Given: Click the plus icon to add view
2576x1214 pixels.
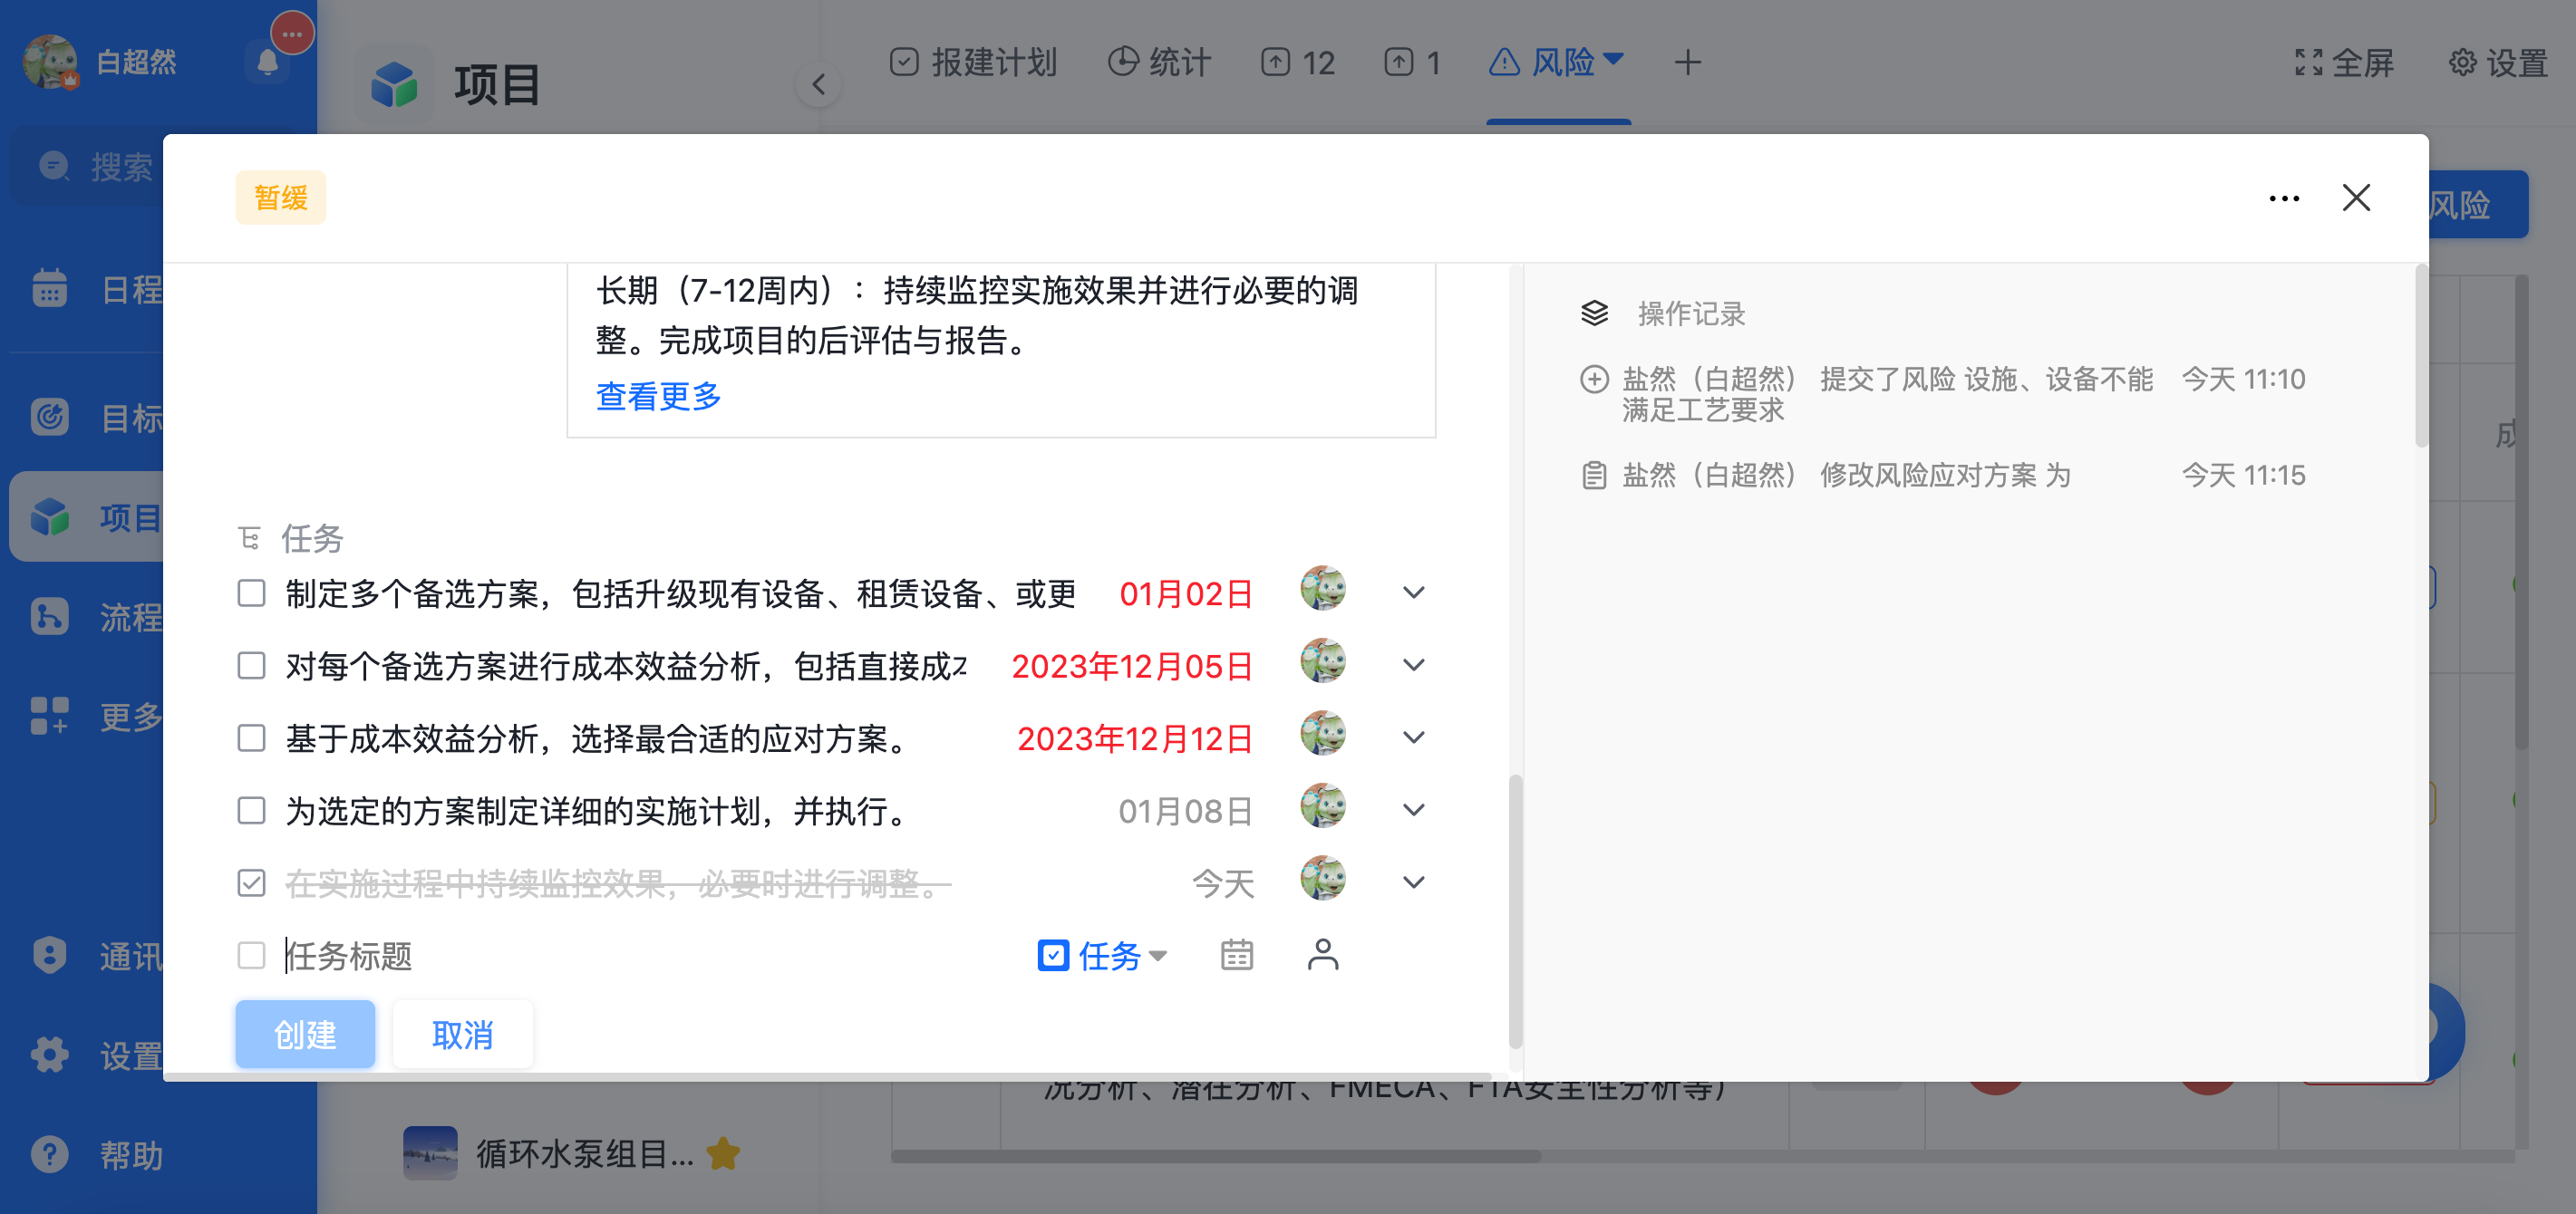Looking at the screenshot, I should click(x=1688, y=63).
